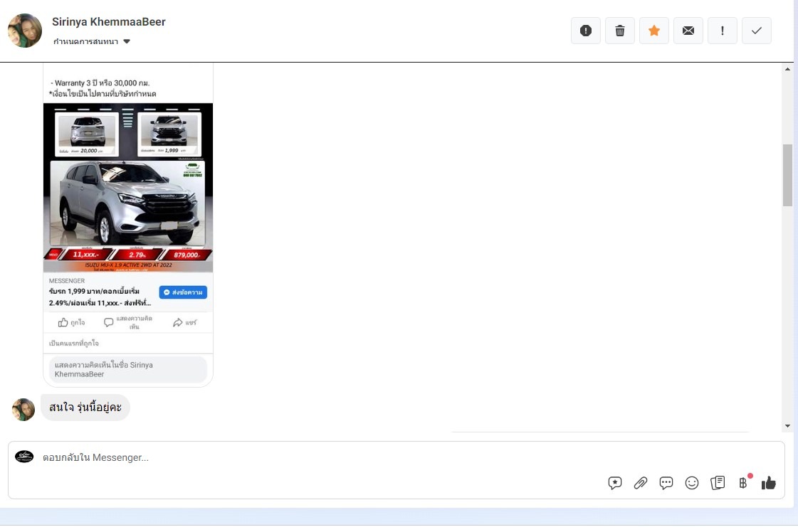Click "Warranty 3" line in ad text
This screenshot has height=527, width=798.
100,83
